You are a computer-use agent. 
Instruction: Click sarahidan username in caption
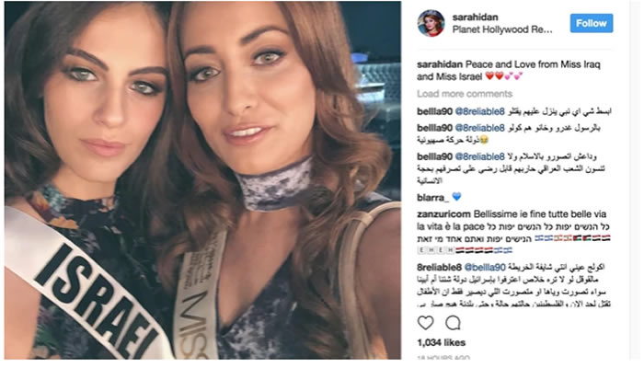[x=440, y=64]
